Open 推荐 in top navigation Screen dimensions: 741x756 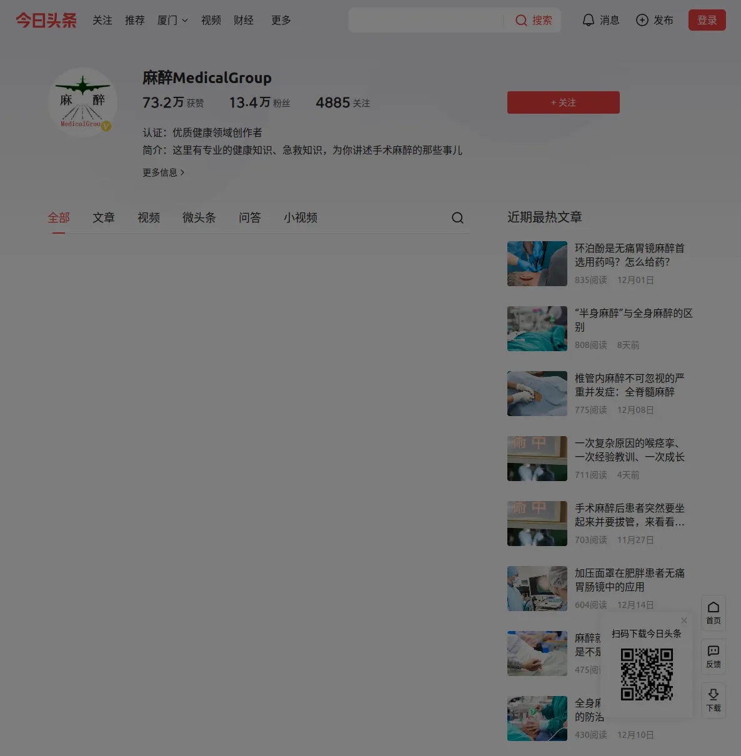coord(135,21)
